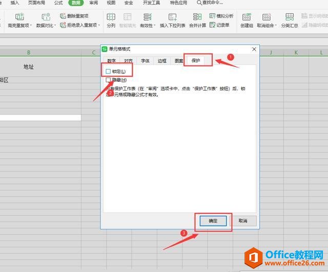Expand the 高亮重复项 dropdown arrow
Image resolution: width=328 pixels, height=272 pixels.
pyautogui.click(x=31, y=26)
